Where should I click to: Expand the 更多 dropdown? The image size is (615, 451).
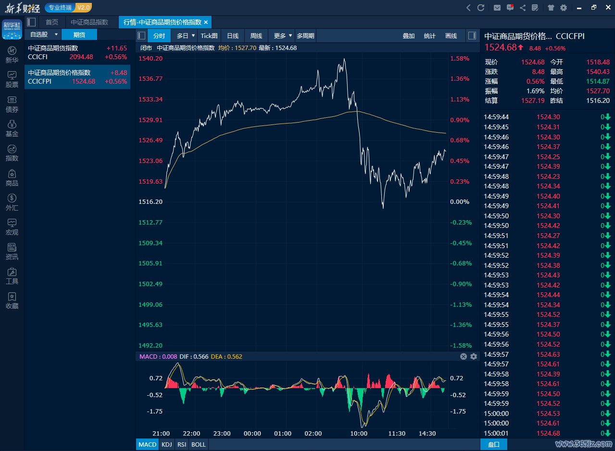tap(290, 36)
